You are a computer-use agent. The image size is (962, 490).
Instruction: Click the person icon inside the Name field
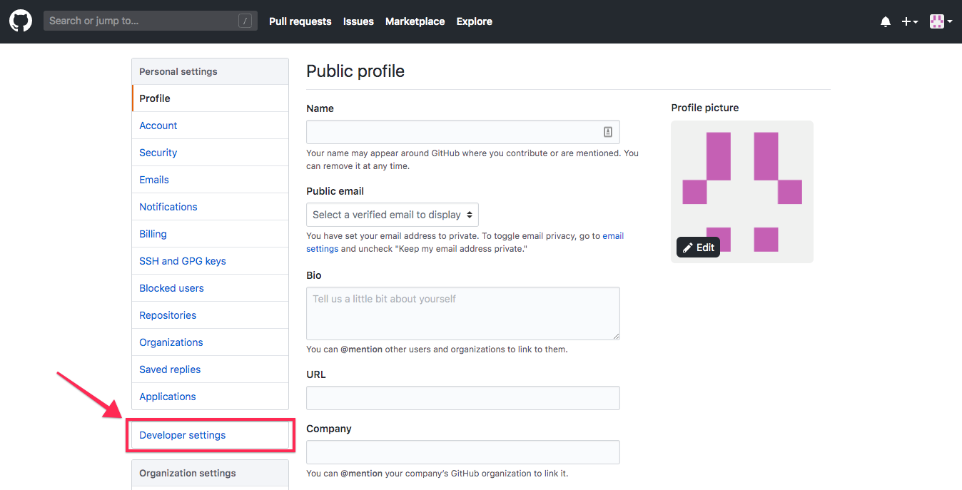point(607,132)
